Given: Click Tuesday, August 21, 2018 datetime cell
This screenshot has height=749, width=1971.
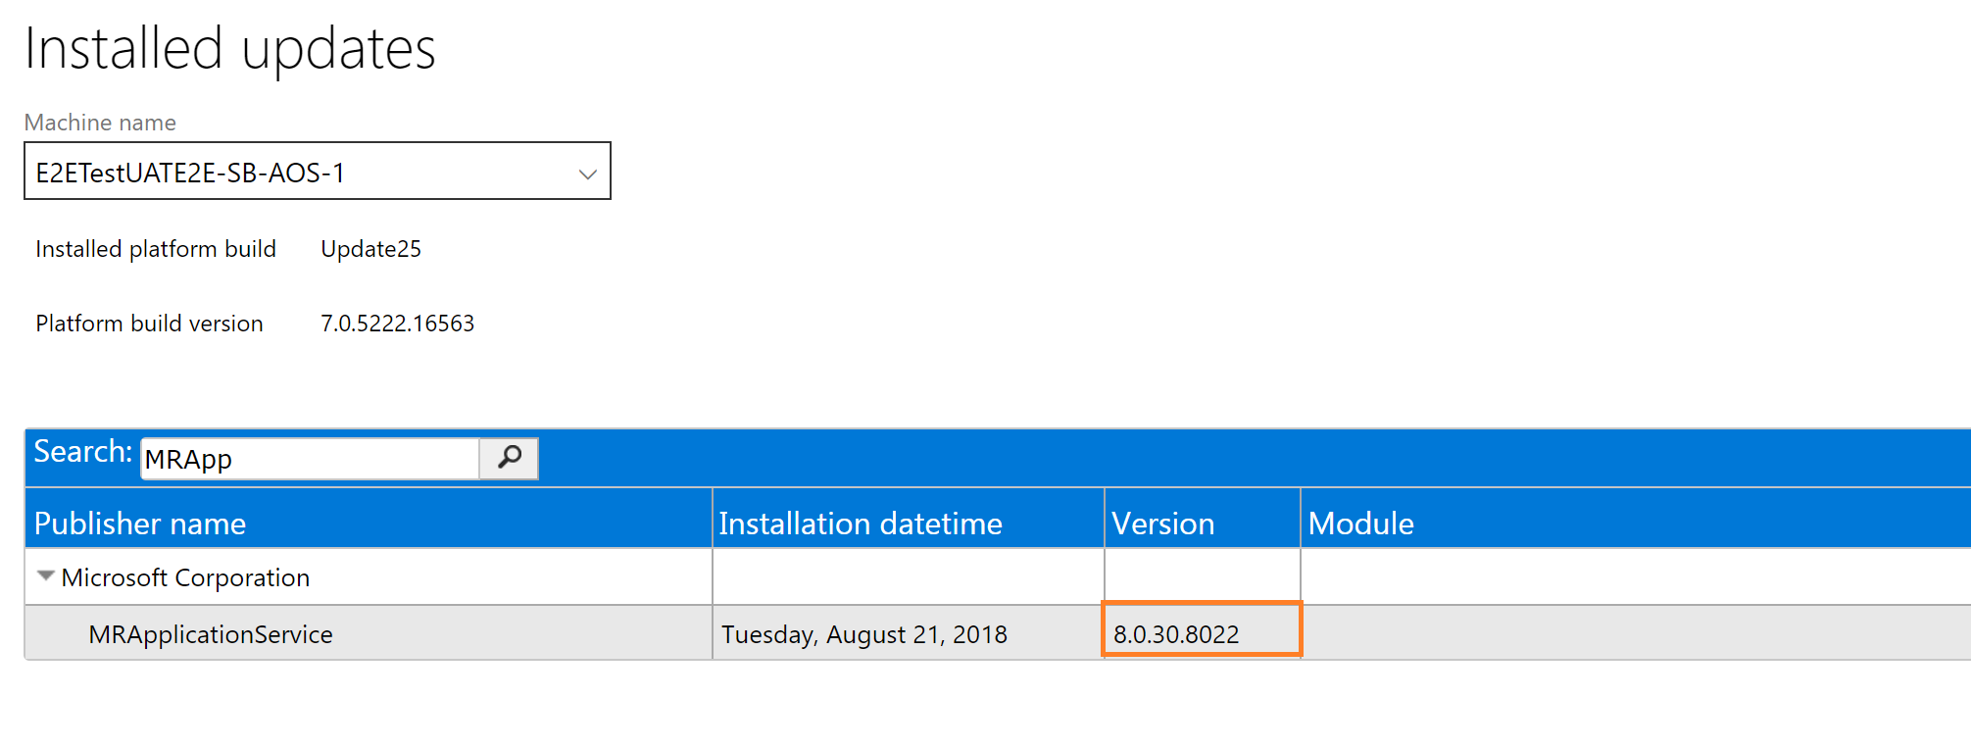Looking at the screenshot, I should [x=862, y=634].
